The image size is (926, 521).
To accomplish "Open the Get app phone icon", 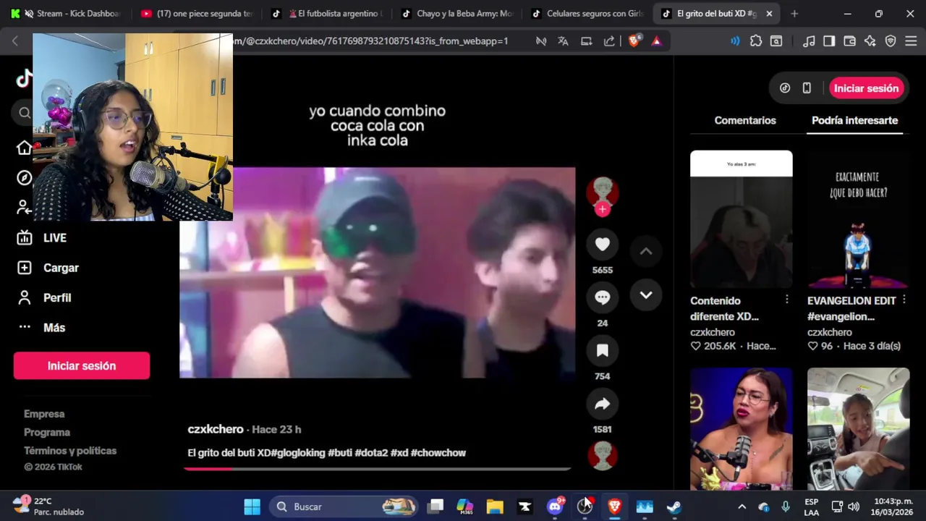I will point(807,88).
